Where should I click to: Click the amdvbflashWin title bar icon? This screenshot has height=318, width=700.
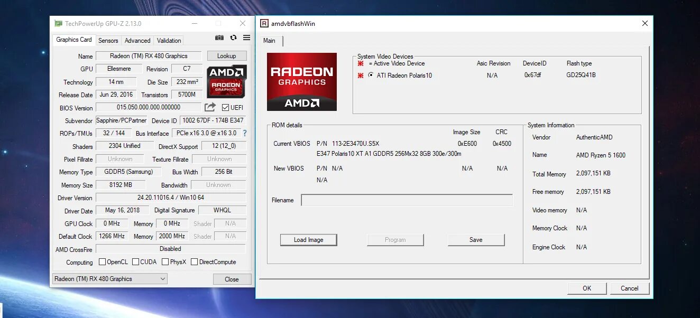[264, 23]
